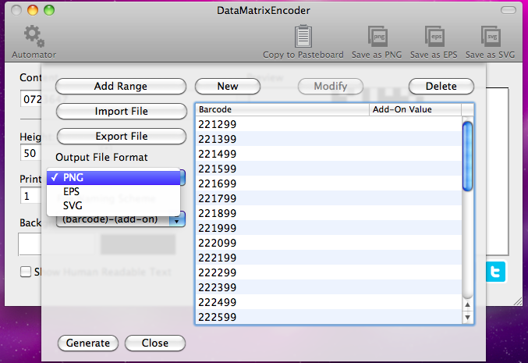The width and height of the screenshot is (528, 363).
Task: Select barcode row 222199
Action: 328,258
